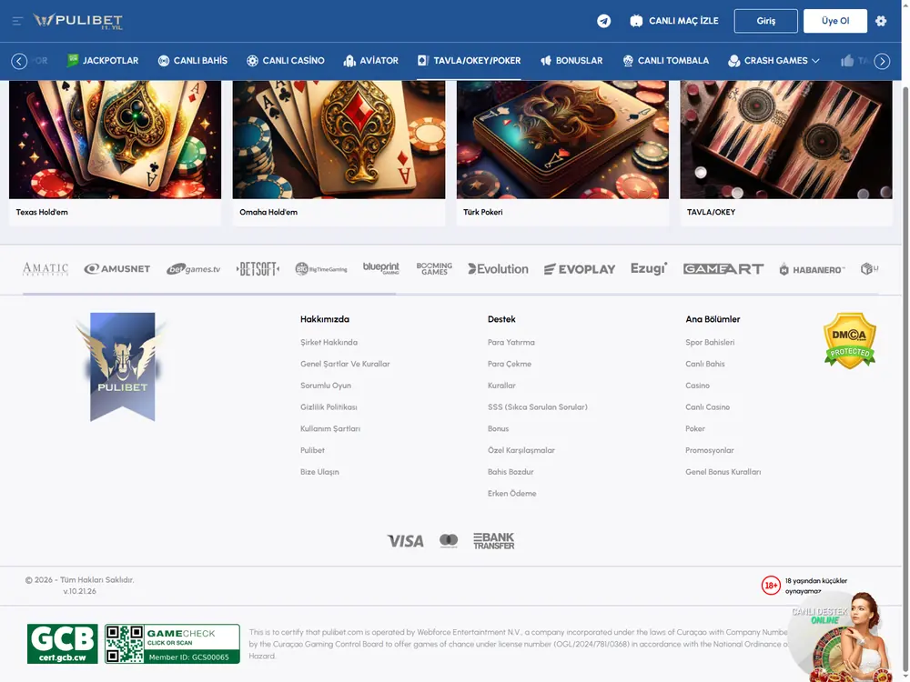Select the Tavla/Okey/Poker tab
Image resolution: width=910 pixels, height=682 pixels.
tap(469, 61)
